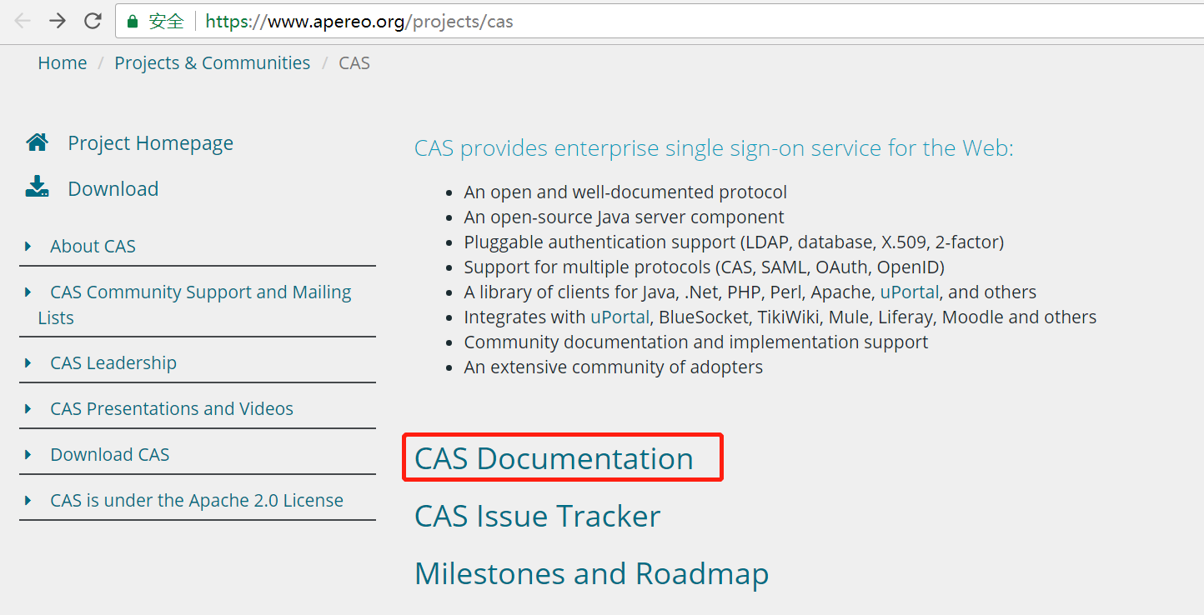Follow the uPortal link after 'Integrates with'
Viewport: 1204px width, 615px height.
620,317
